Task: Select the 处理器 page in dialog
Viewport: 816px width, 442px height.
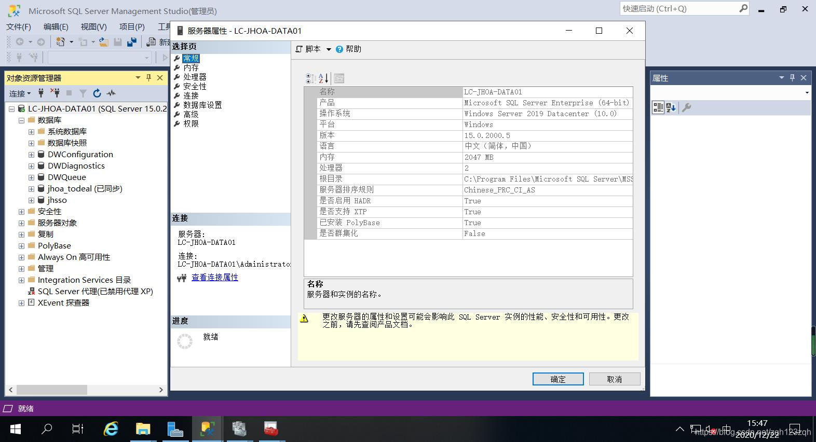Action: click(195, 77)
